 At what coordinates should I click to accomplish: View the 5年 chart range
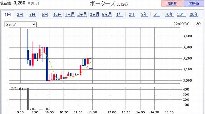(x=157, y=15)
